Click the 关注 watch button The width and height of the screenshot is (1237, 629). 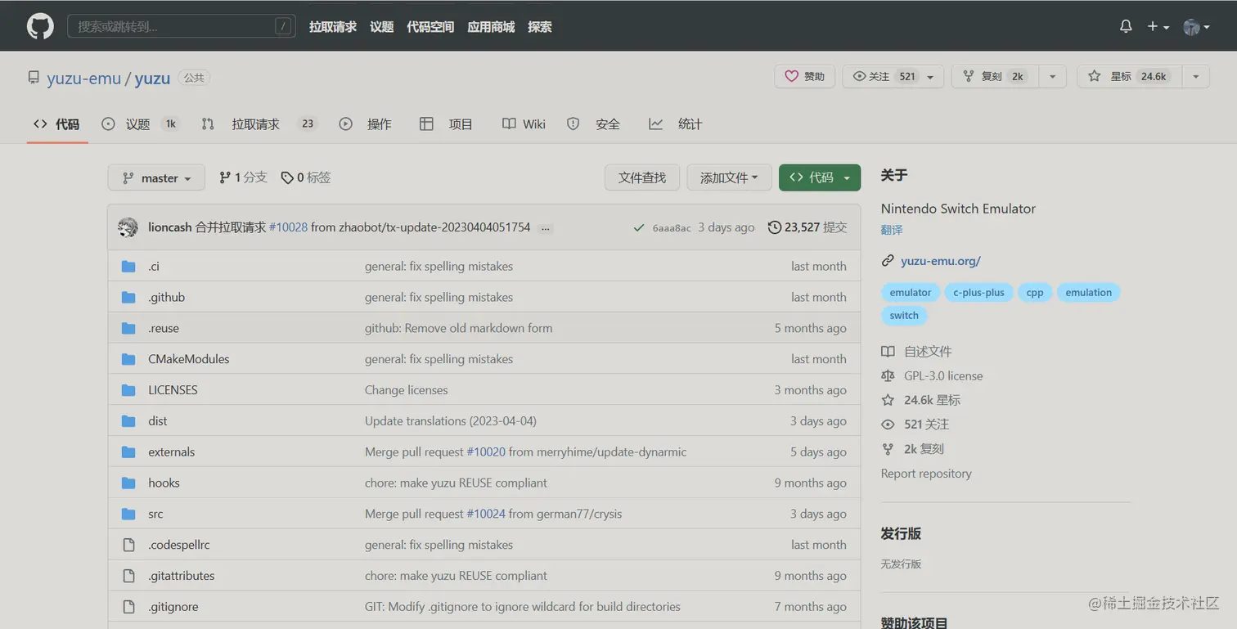click(893, 76)
